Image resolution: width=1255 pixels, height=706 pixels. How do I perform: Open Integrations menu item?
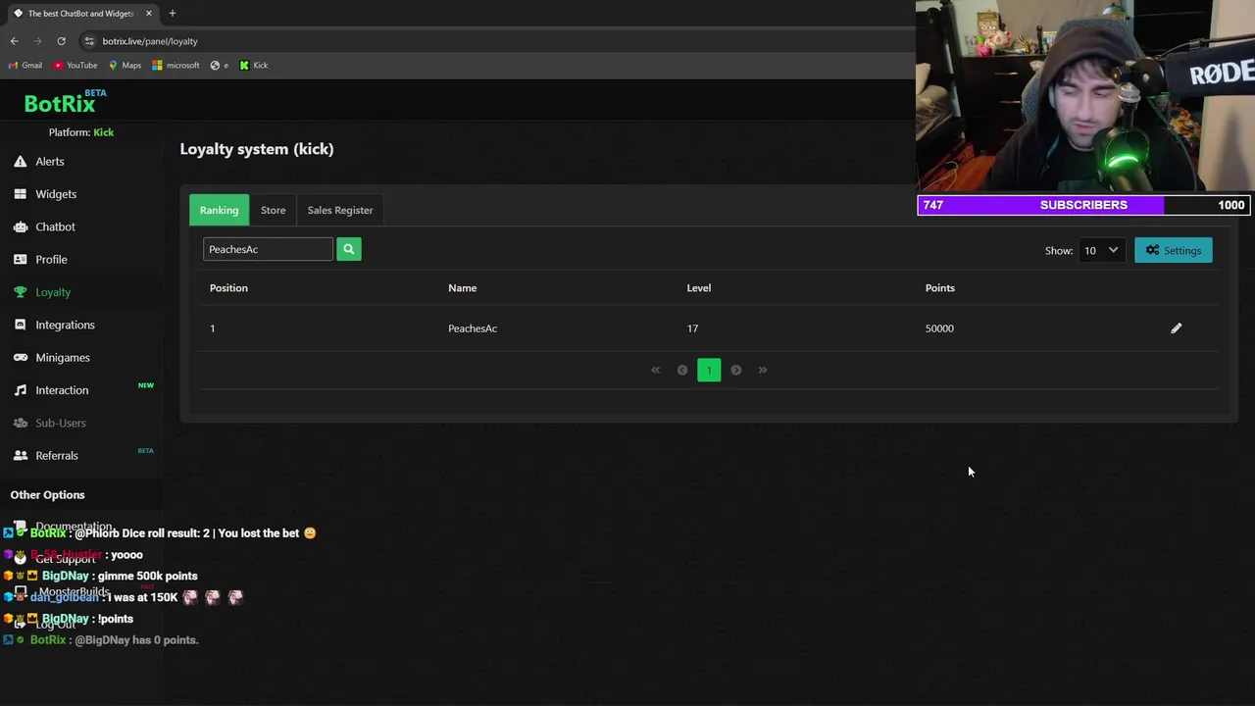(66, 325)
